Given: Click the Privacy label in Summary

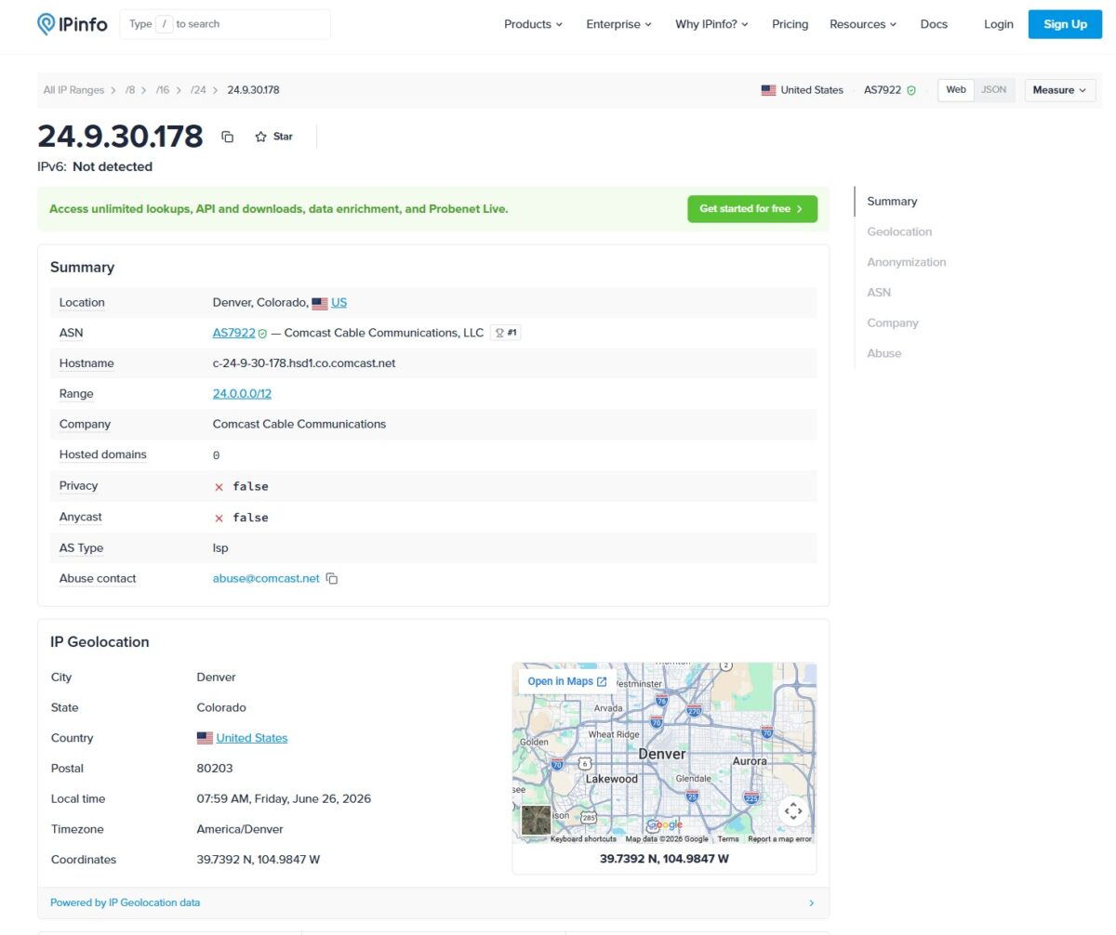Looking at the screenshot, I should [78, 486].
